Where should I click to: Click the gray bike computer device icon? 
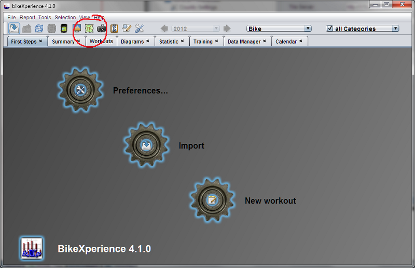pyautogui.click(x=51, y=29)
